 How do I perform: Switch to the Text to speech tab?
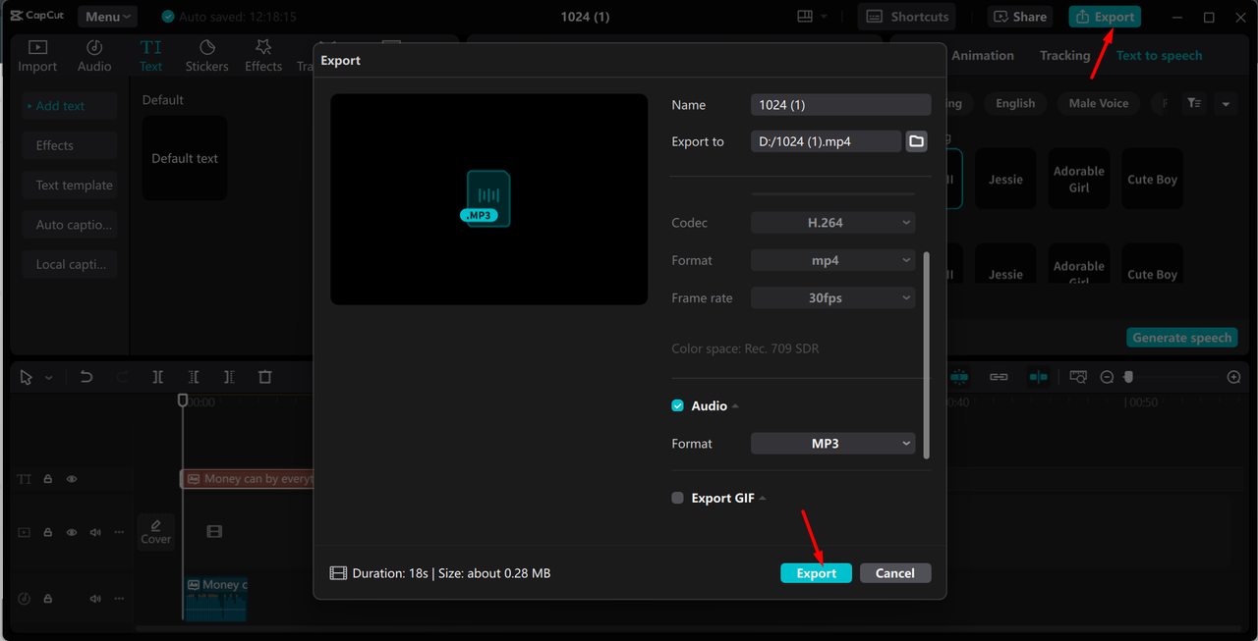pos(1160,56)
